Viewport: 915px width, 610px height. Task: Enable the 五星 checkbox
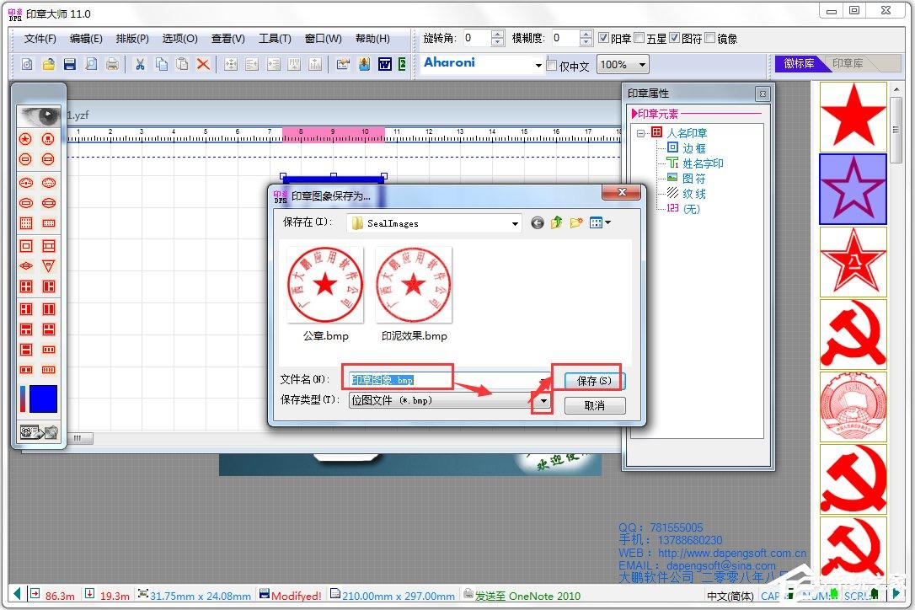pyautogui.click(x=639, y=38)
